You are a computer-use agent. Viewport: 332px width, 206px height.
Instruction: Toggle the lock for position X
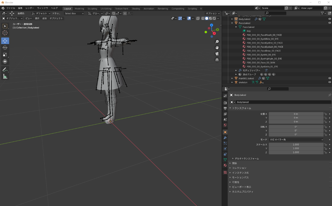pos(326,114)
